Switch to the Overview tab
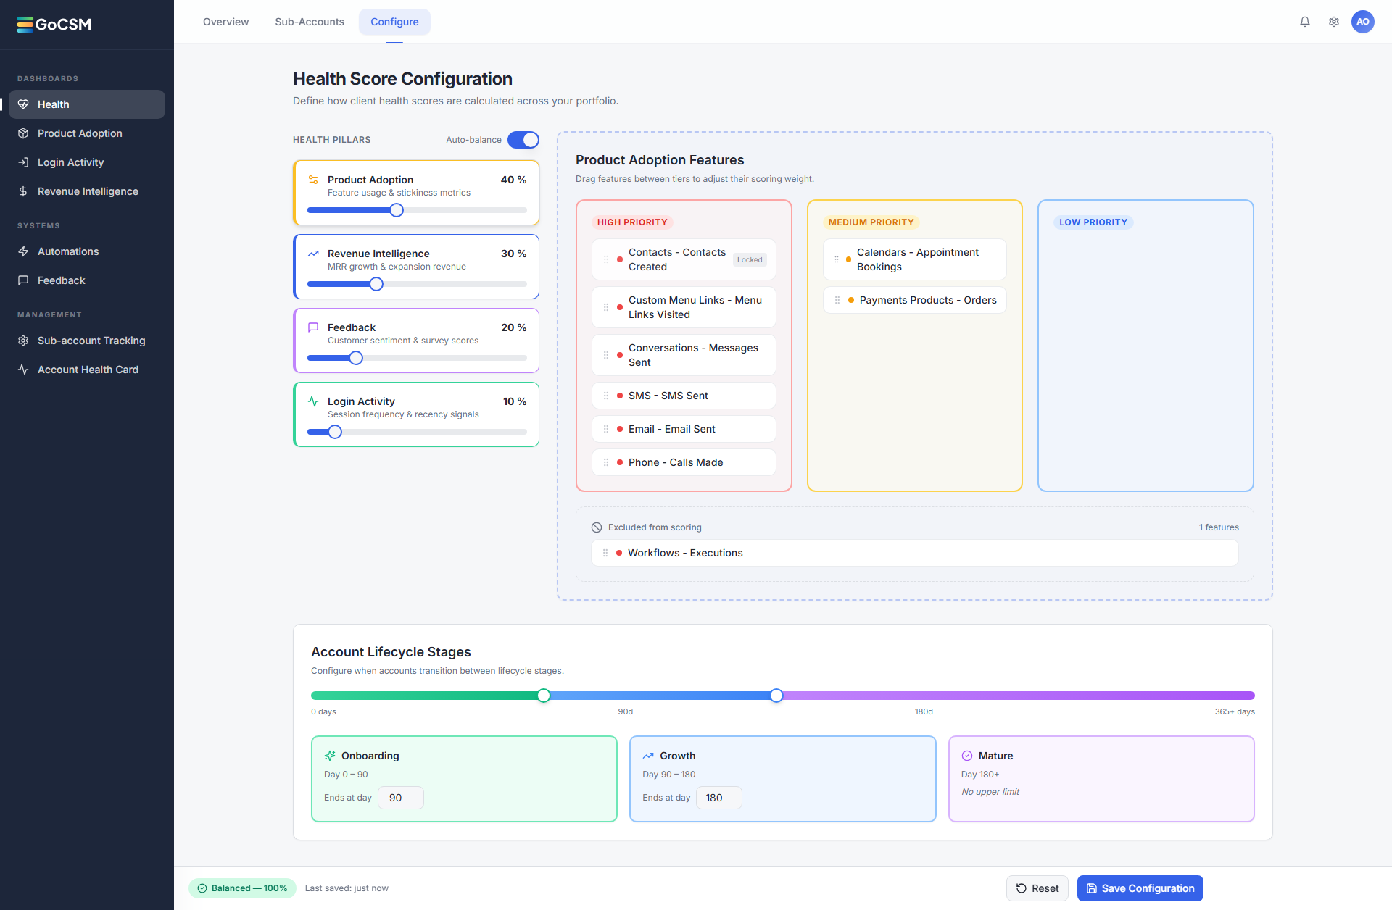Viewport: 1392px width, 910px height. pos(225,22)
